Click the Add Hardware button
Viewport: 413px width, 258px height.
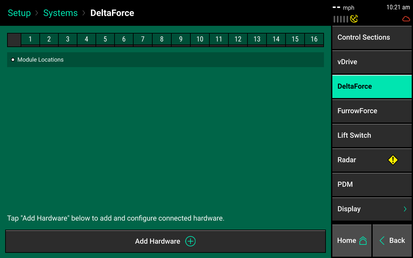coord(166,241)
